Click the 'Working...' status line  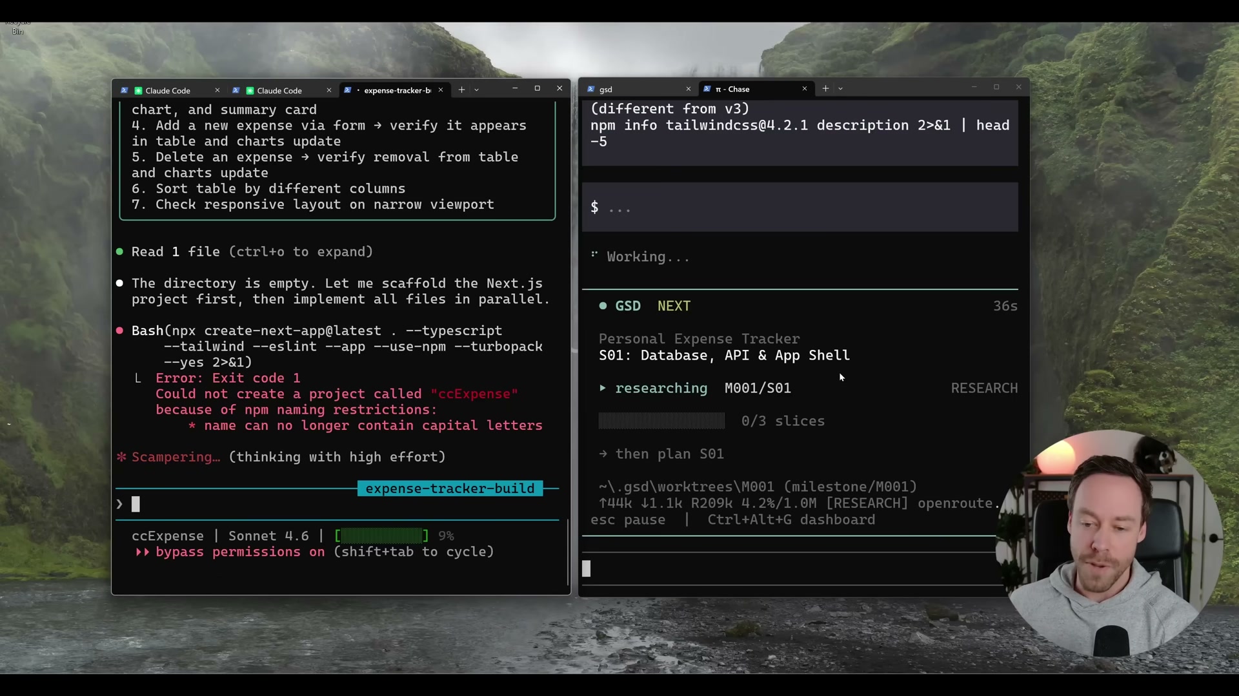648,257
